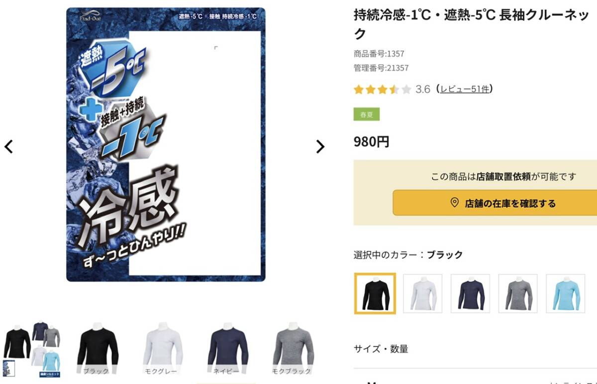597x384 pixels.
Task: Choose the white shirt color option
Action: pos(422,294)
